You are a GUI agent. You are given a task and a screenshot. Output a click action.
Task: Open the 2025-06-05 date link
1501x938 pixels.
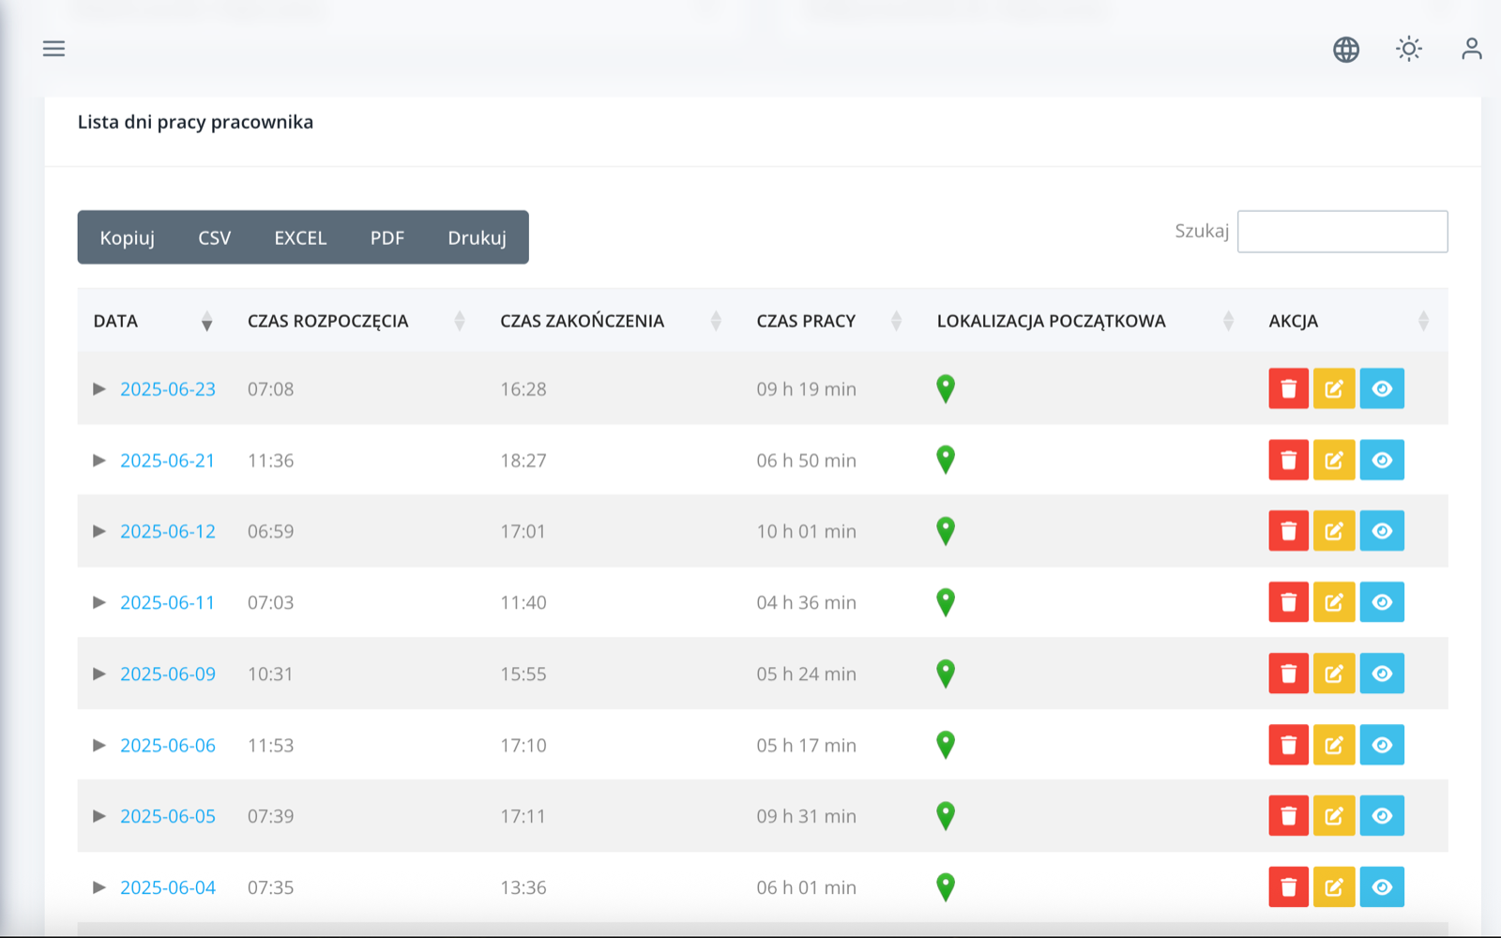(168, 816)
